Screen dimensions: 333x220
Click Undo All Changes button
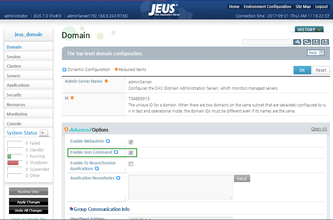tap(28, 210)
